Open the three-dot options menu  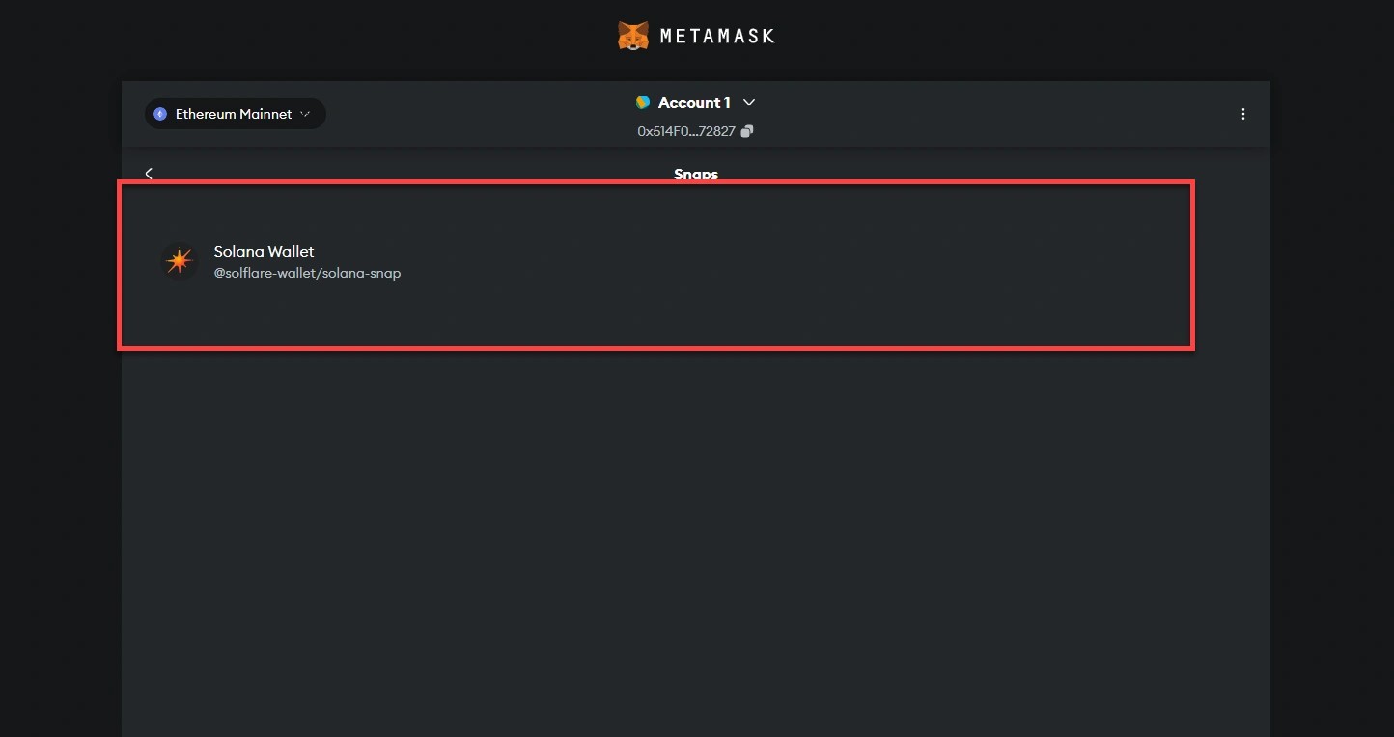pos(1242,114)
